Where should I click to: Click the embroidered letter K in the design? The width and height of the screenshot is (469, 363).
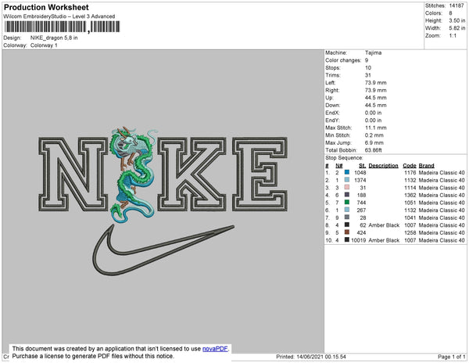pos(192,174)
